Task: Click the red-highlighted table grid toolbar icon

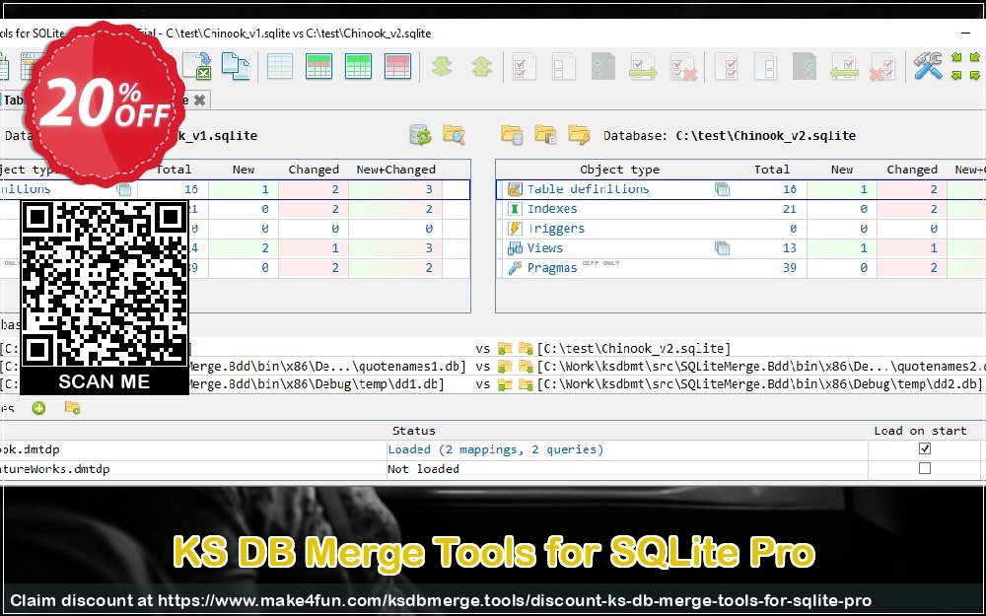Action: point(397,66)
